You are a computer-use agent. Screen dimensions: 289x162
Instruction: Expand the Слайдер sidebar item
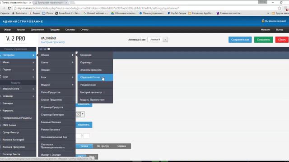point(18,96)
